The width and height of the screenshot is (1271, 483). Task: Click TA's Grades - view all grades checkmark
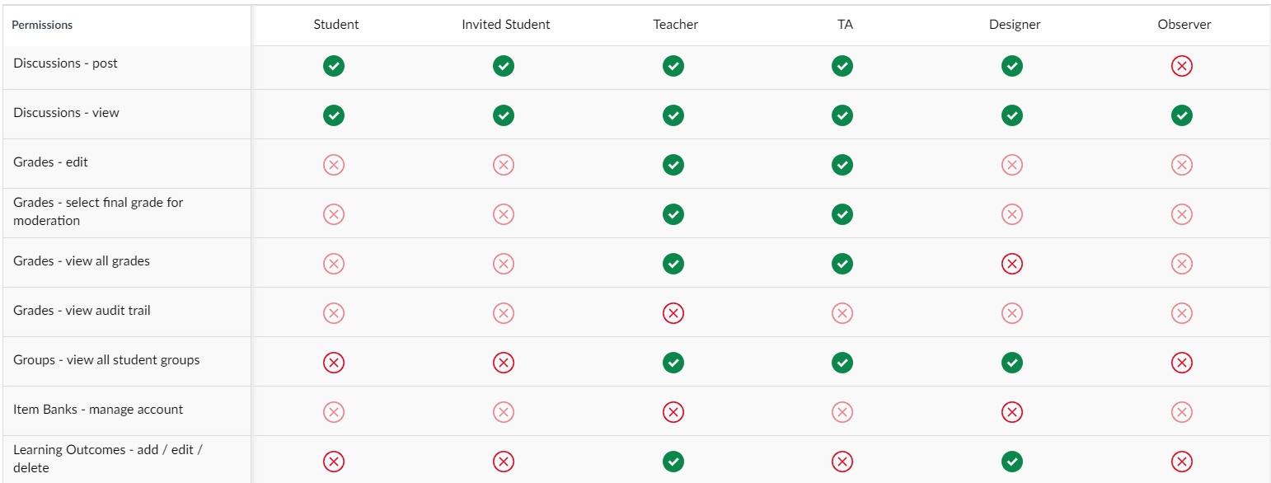842,264
